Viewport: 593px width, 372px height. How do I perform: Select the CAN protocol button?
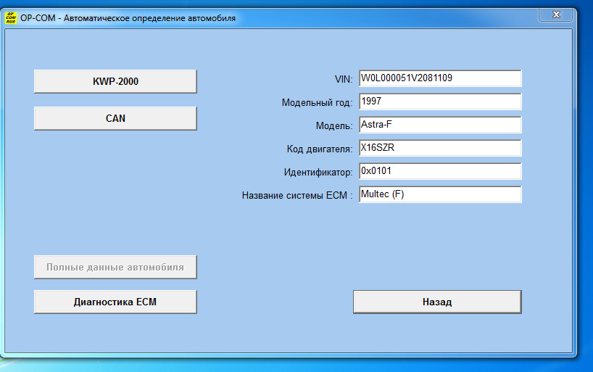(115, 118)
